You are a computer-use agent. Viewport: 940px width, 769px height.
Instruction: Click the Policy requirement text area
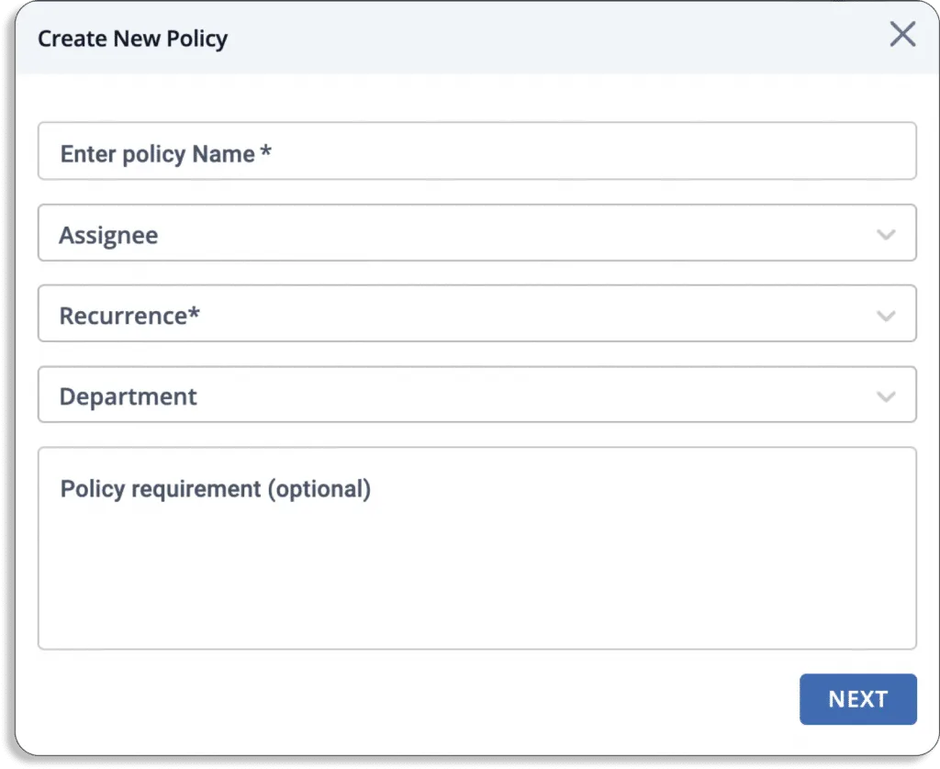tap(476, 549)
